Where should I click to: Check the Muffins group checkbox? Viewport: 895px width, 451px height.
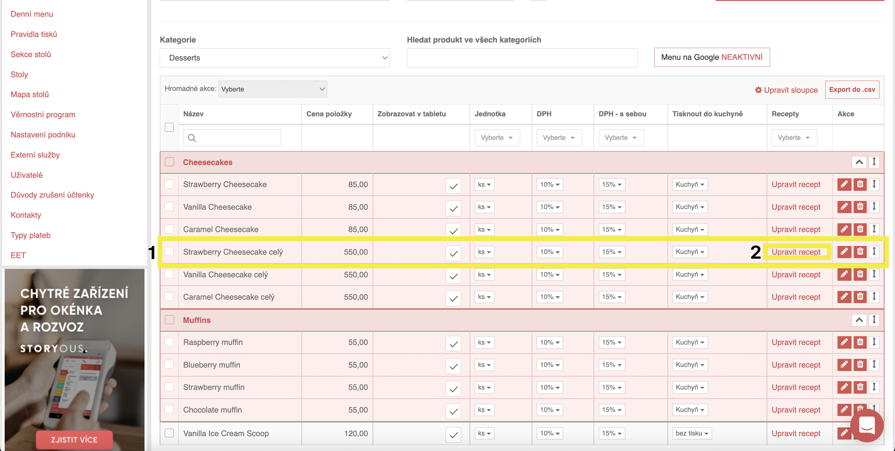pyautogui.click(x=170, y=319)
